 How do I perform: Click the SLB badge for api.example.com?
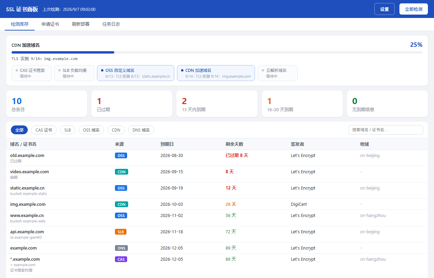[x=121, y=232]
